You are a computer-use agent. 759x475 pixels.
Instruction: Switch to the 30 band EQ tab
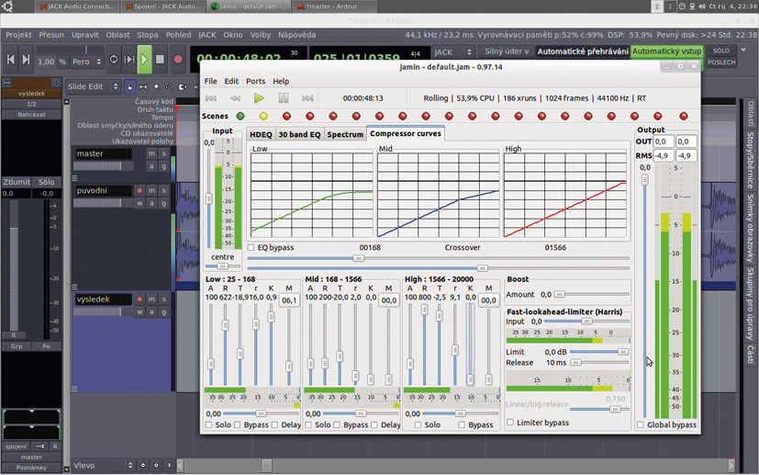click(x=299, y=135)
